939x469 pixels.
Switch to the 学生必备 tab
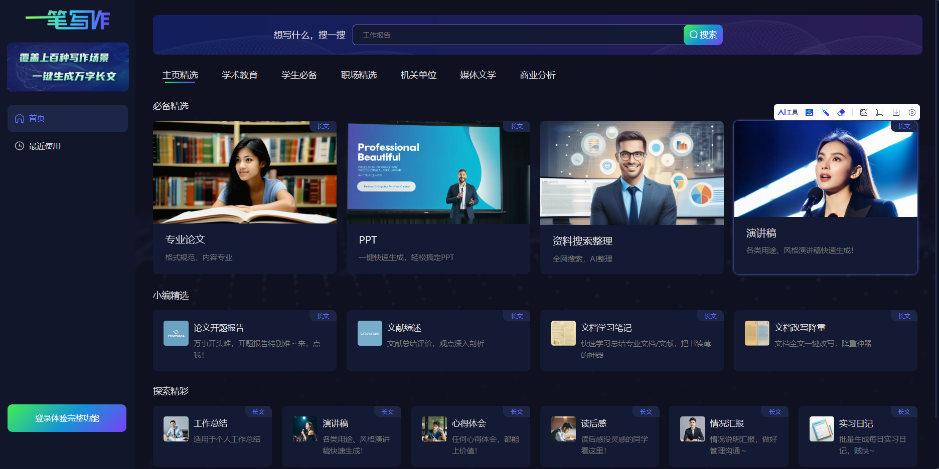[299, 75]
